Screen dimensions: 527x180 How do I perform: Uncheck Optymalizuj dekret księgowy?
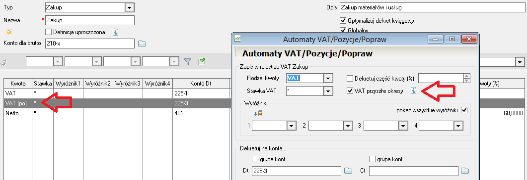pyautogui.click(x=343, y=20)
